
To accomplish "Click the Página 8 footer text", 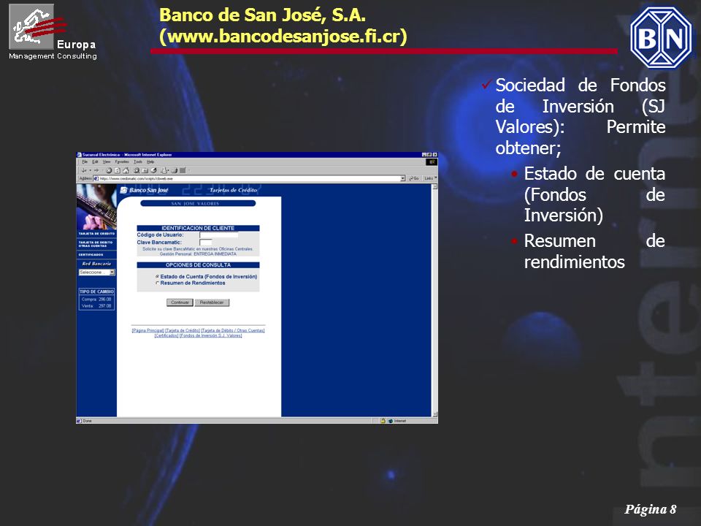I will (x=651, y=509).
